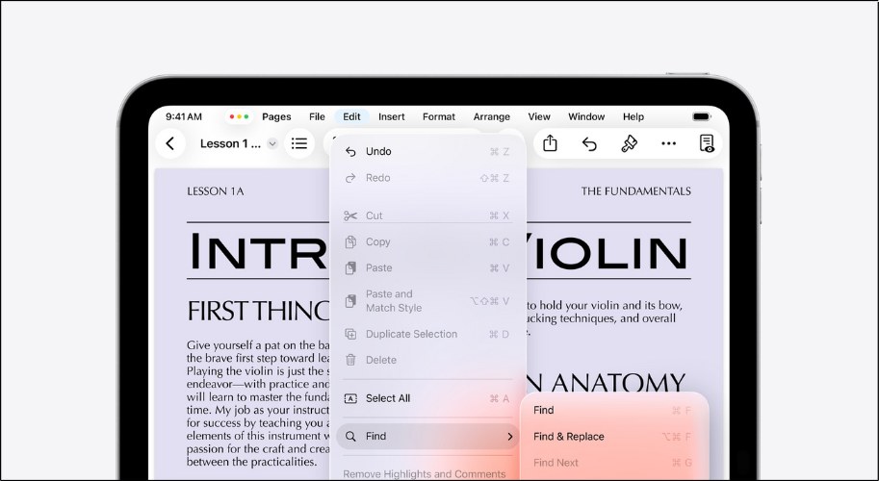Open the Format paintbrush tool
The height and width of the screenshot is (481, 879).
629,143
